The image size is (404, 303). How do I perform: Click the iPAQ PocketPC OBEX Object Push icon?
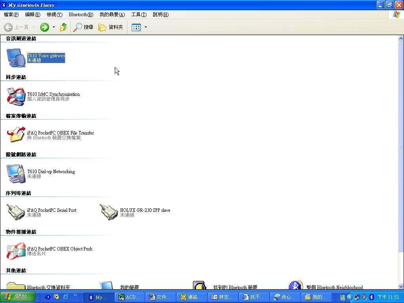tap(16, 251)
